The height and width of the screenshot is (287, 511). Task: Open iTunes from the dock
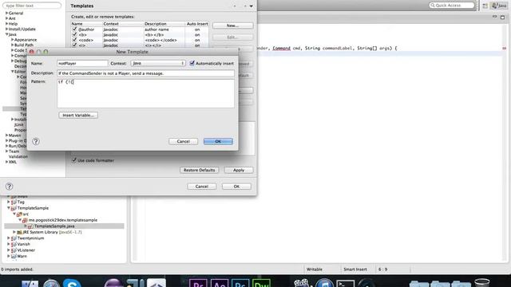[x=324, y=284]
